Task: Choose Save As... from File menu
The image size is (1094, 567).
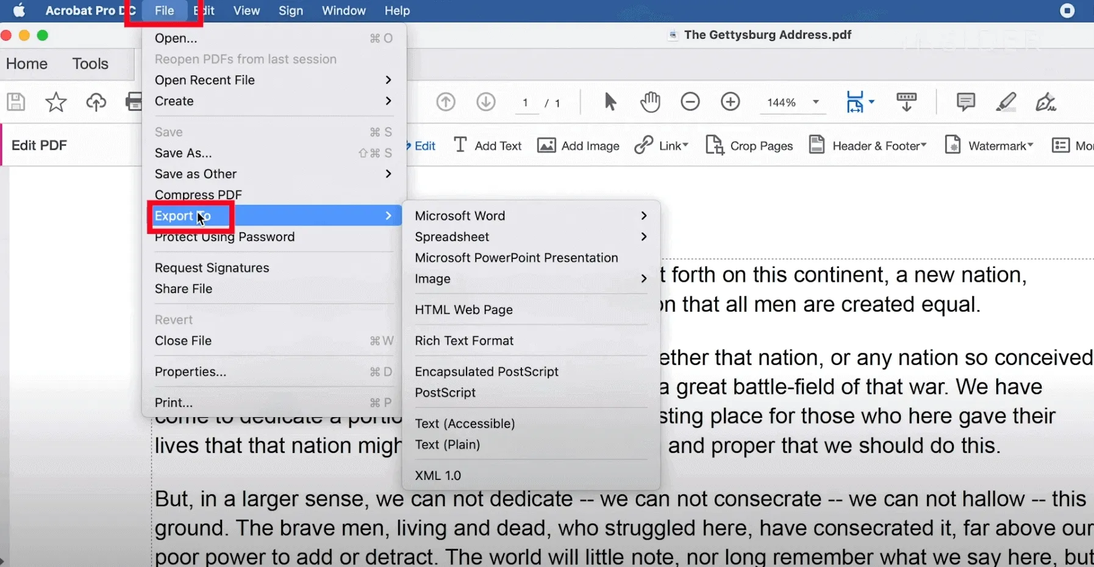Action: (x=274, y=153)
